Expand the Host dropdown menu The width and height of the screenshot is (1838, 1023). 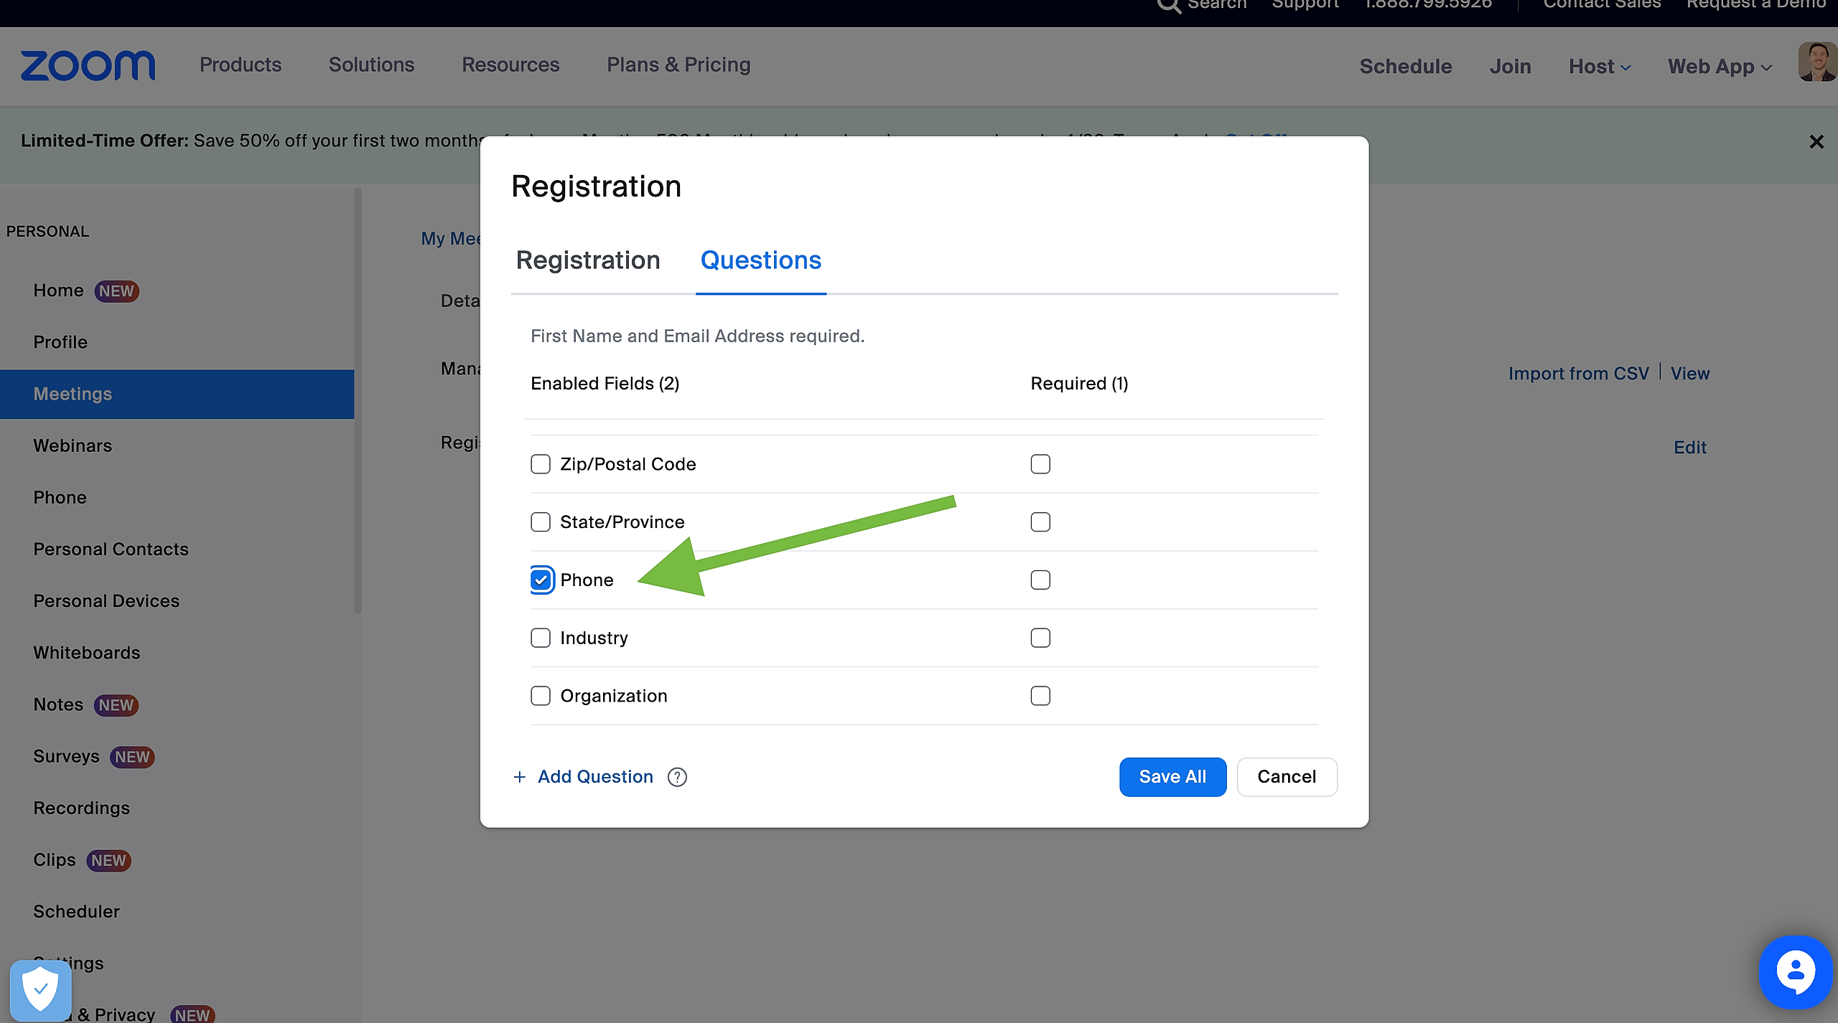(1600, 67)
